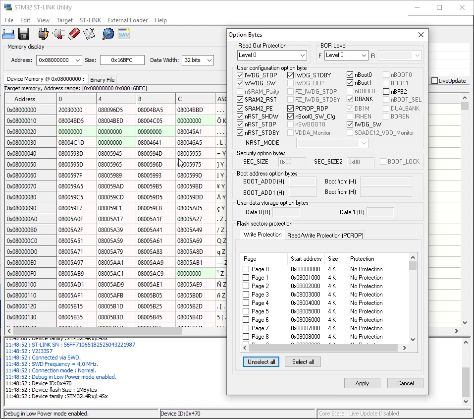
Task: Maximize the ST-LINK Utility window
Action: 439,7
